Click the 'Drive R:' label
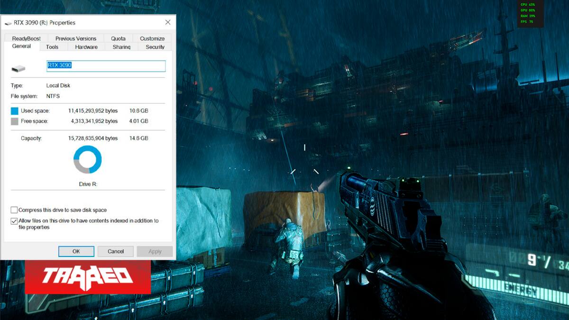569x320 pixels. [88, 184]
